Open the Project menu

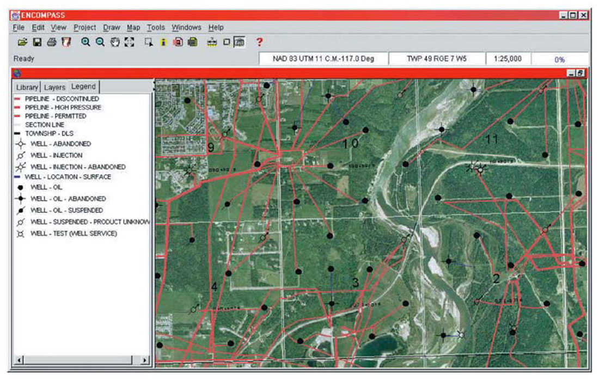[x=85, y=28]
